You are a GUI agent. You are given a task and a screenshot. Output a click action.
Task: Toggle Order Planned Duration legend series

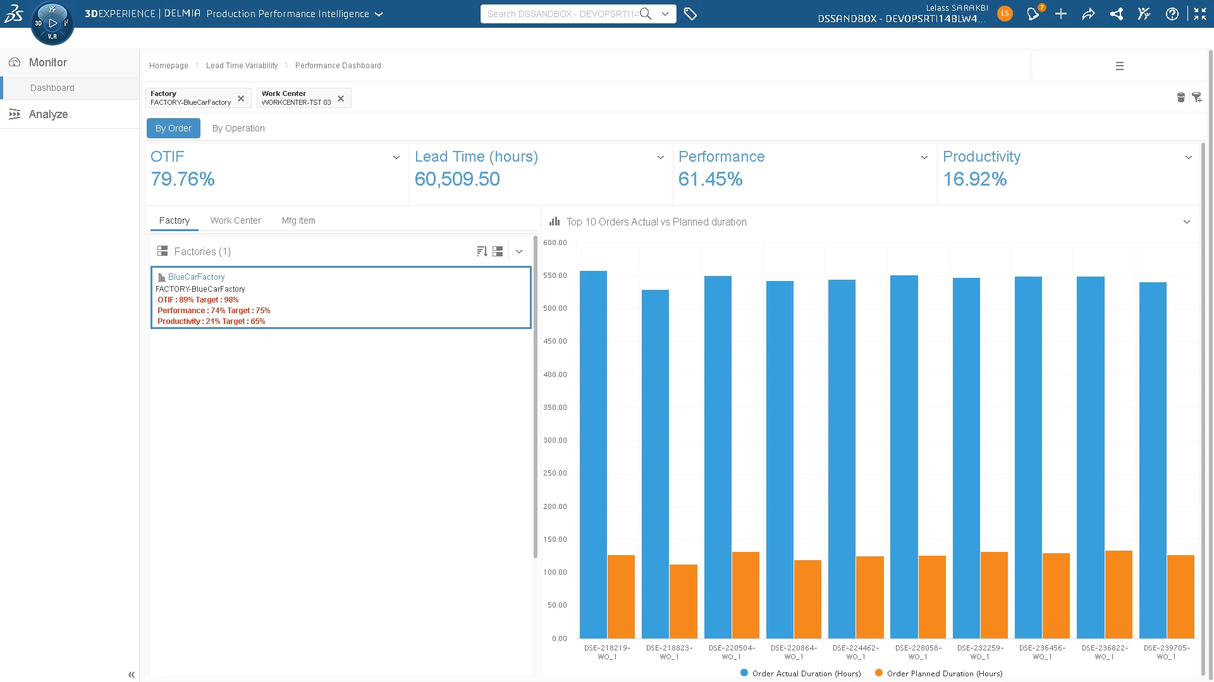coord(938,673)
